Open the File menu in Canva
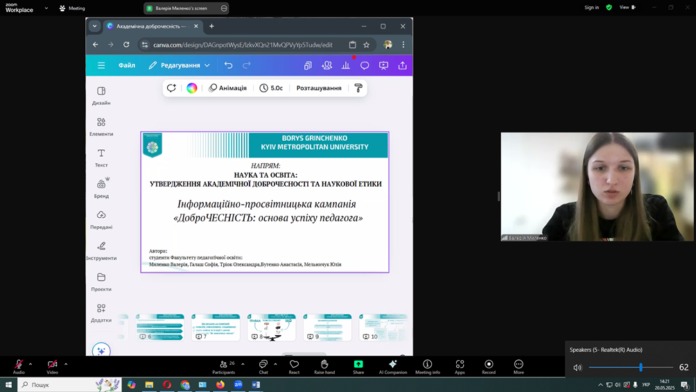The image size is (696, 392). [127, 65]
